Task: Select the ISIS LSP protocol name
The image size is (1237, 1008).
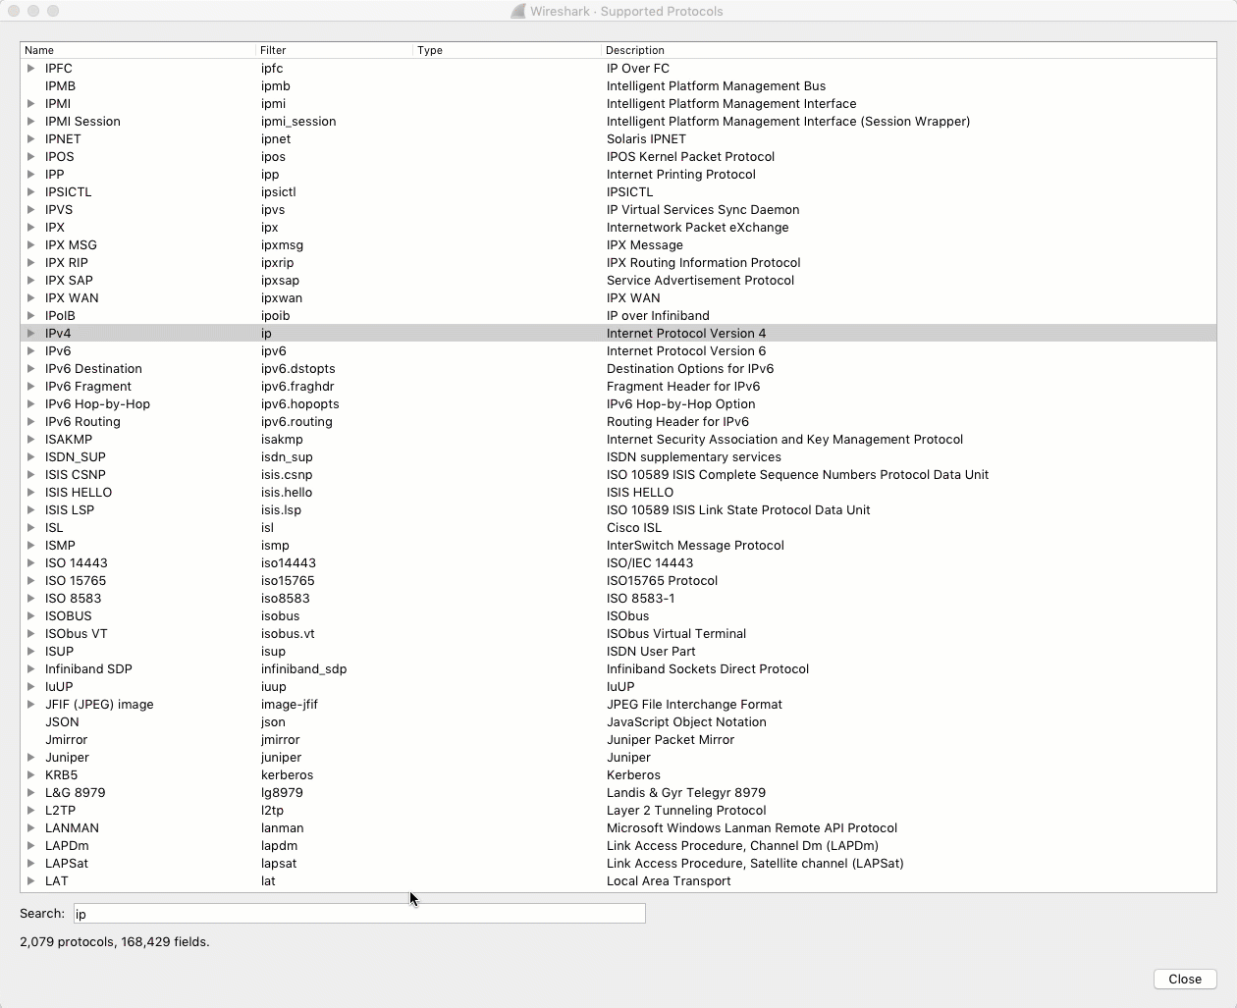Action: pyautogui.click(x=70, y=509)
